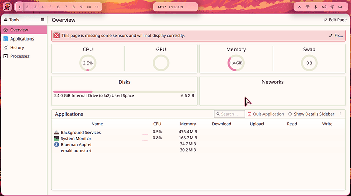Switch to workspace 5
The image size is (351, 196).
(50, 7)
